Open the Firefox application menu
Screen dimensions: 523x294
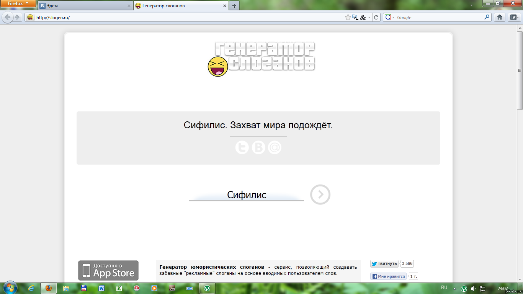(x=18, y=4)
